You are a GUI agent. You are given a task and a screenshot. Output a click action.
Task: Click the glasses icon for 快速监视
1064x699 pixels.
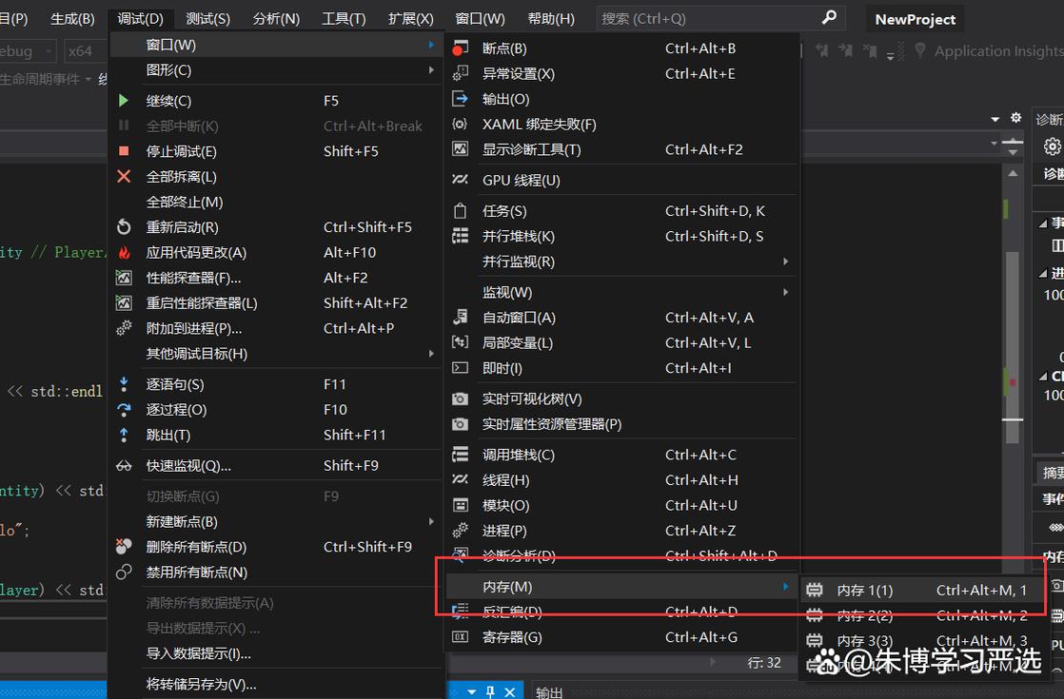click(x=124, y=466)
